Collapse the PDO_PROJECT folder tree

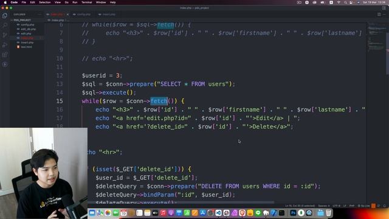(x=21, y=20)
